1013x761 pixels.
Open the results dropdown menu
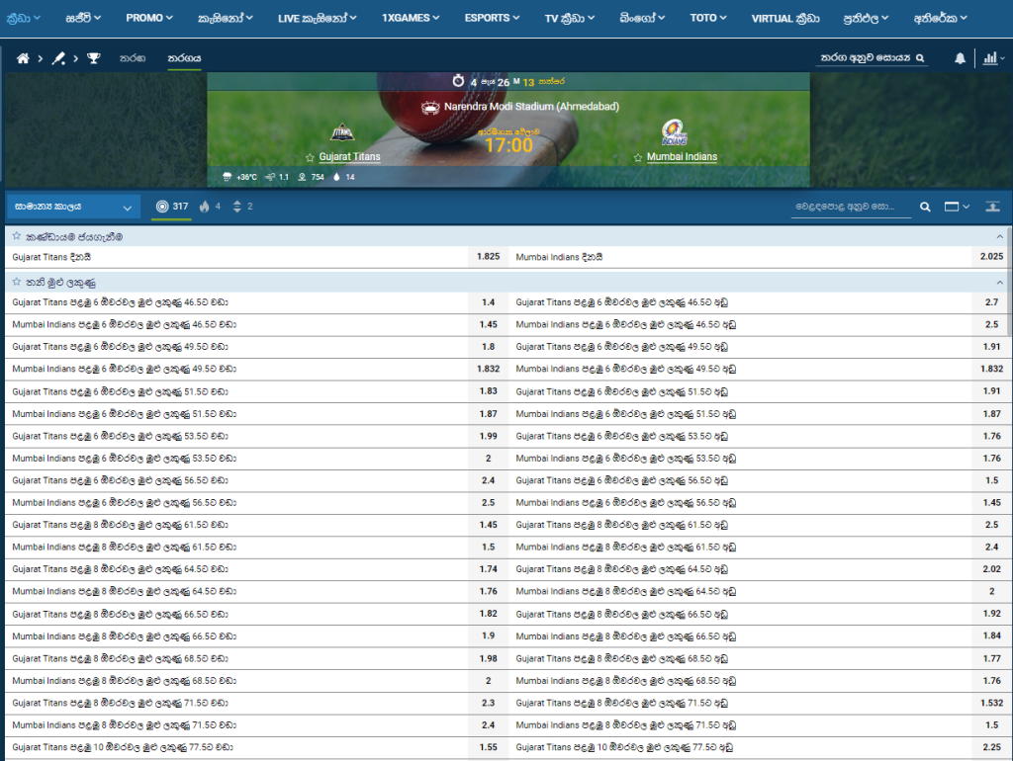(866, 18)
